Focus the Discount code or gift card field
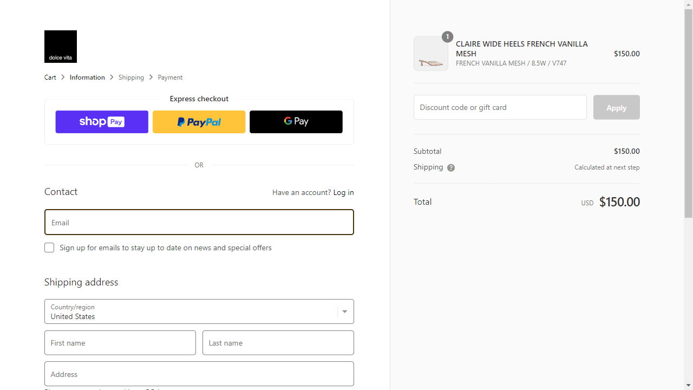693x390 pixels. click(x=500, y=107)
